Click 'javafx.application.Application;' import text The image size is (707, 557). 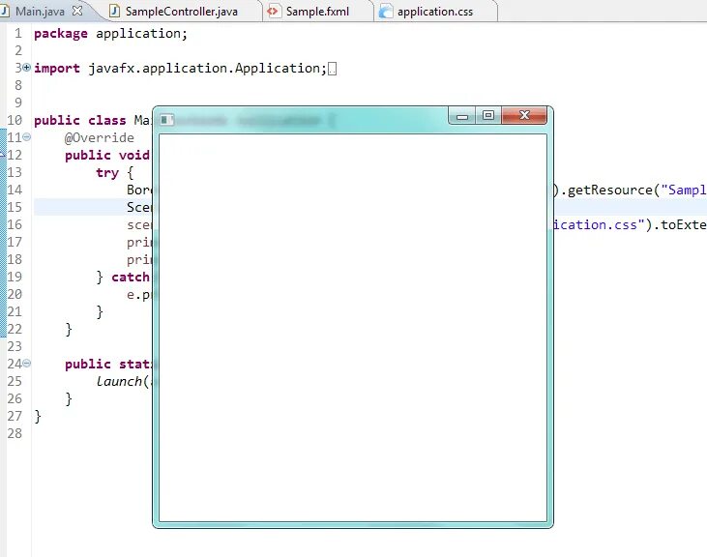point(207,69)
